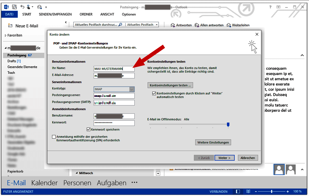Click the Kennwort password field
The image size is (309, 196).
[114, 123]
